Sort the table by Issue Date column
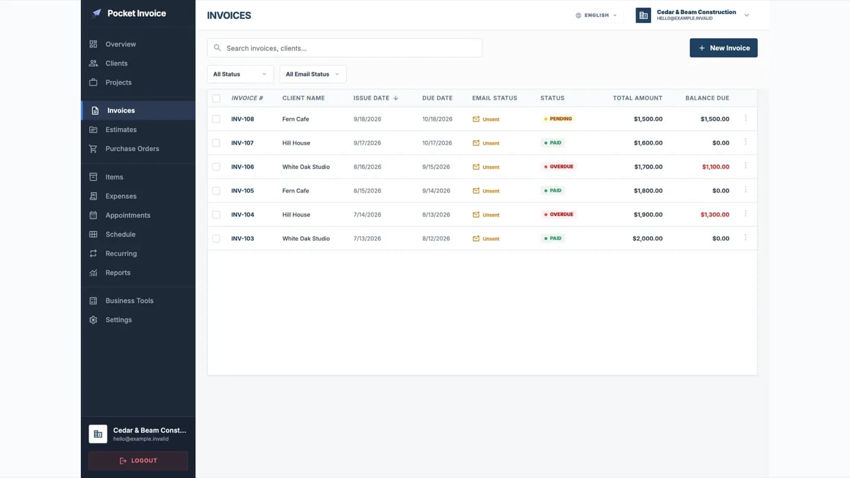Screen dimensions: 850x478 [x=375, y=98]
